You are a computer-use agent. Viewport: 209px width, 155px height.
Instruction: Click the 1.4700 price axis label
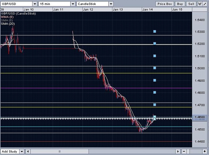[200, 105]
